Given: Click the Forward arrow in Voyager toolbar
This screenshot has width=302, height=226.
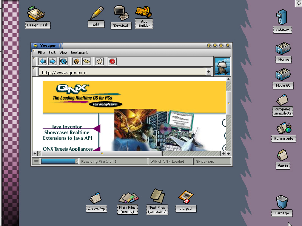Looking at the screenshot, I should coord(52,61).
